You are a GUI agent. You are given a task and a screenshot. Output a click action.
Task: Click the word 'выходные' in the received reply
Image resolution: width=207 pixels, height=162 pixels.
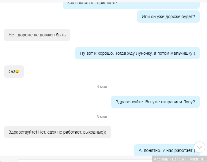click(x=95, y=132)
